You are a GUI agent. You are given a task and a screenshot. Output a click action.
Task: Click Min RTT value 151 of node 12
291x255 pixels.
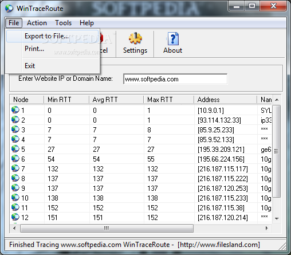[53, 218]
